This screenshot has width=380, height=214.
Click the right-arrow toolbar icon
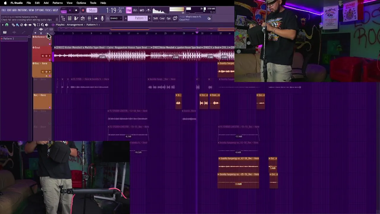(x=96, y=18)
